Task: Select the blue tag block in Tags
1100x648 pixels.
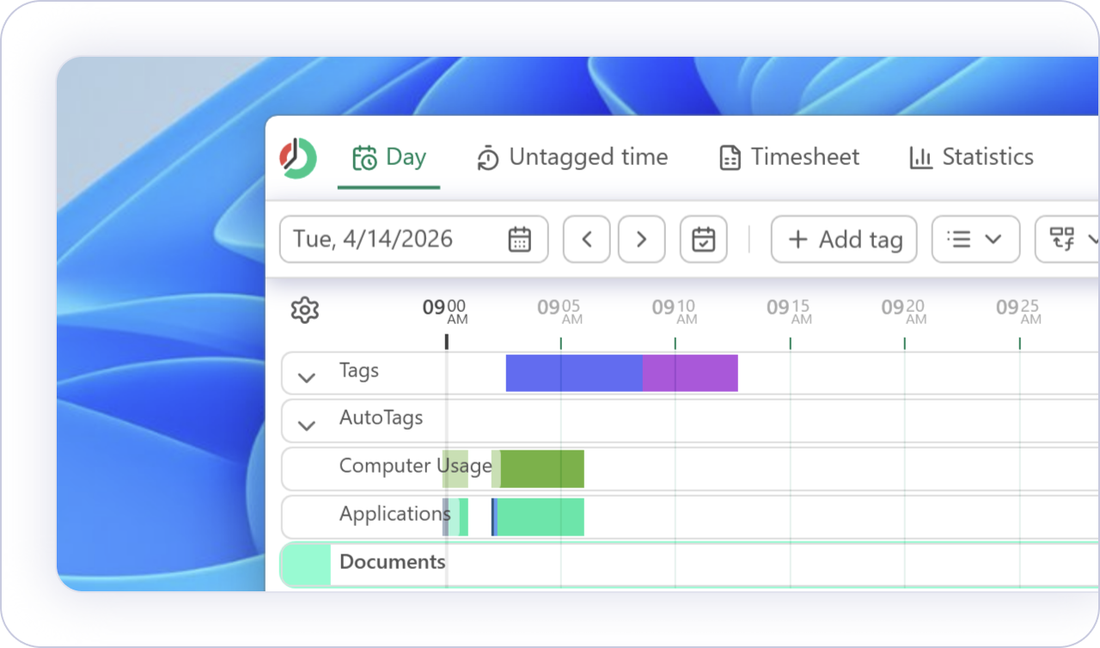Action: (573, 373)
